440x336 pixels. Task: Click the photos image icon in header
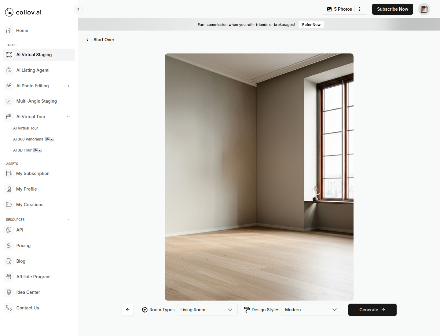click(x=329, y=9)
